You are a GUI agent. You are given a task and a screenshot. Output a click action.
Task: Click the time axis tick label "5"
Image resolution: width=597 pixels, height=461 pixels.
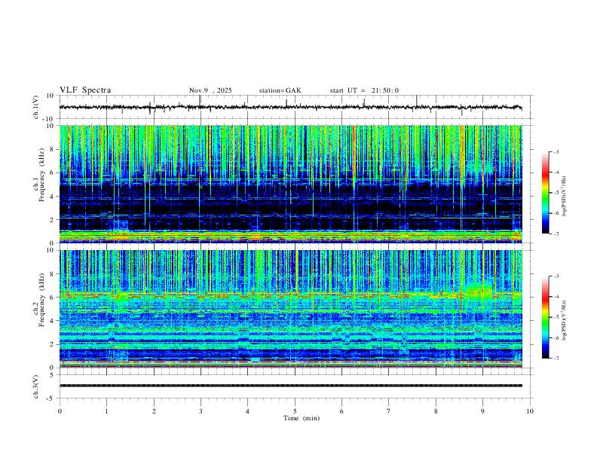click(x=295, y=411)
